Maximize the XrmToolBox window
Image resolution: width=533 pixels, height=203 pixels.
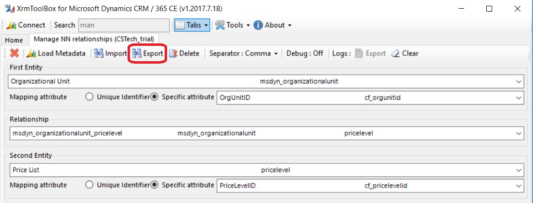pyautogui.click(x=489, y=9)
